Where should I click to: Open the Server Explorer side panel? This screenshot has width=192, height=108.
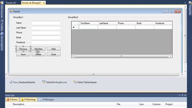[x=2, y=41]
